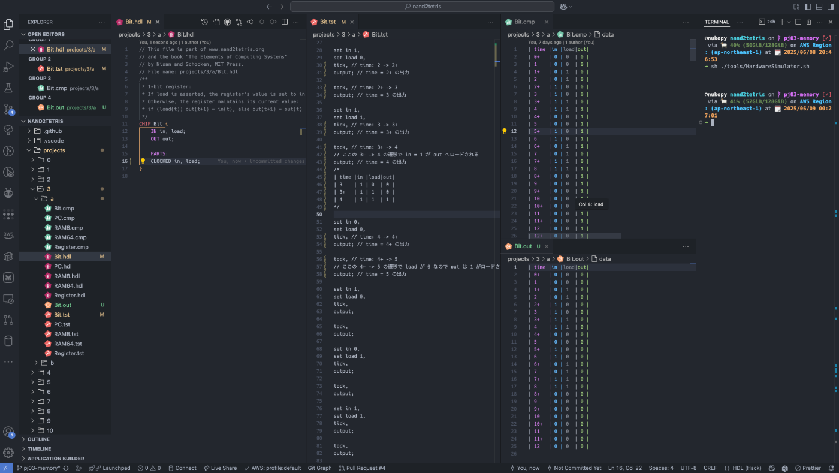This screenshot has width=839, height=473.
Task: Open Run and Debug view
Action: click(x=8, y=67)
